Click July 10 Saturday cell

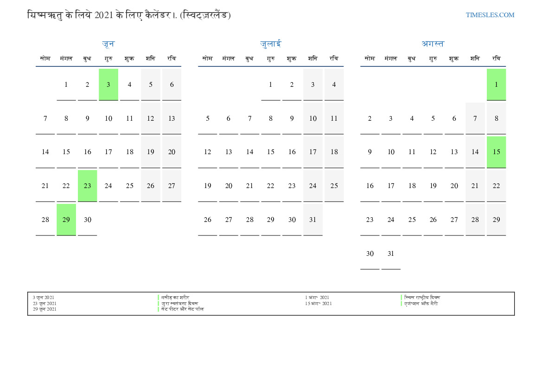click(x=313, y=118)
